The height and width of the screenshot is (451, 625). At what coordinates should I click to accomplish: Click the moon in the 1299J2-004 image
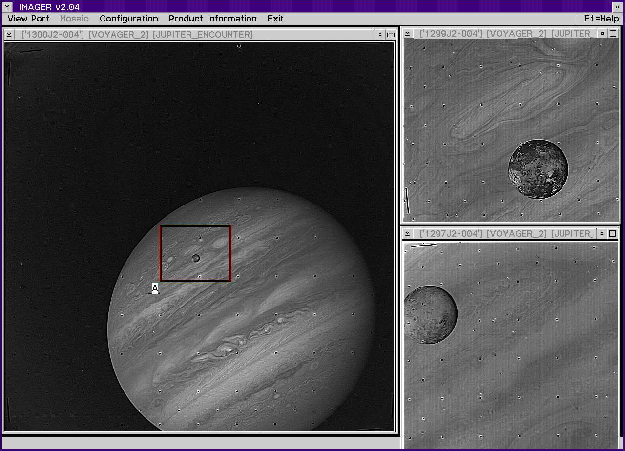coord(538,169)
